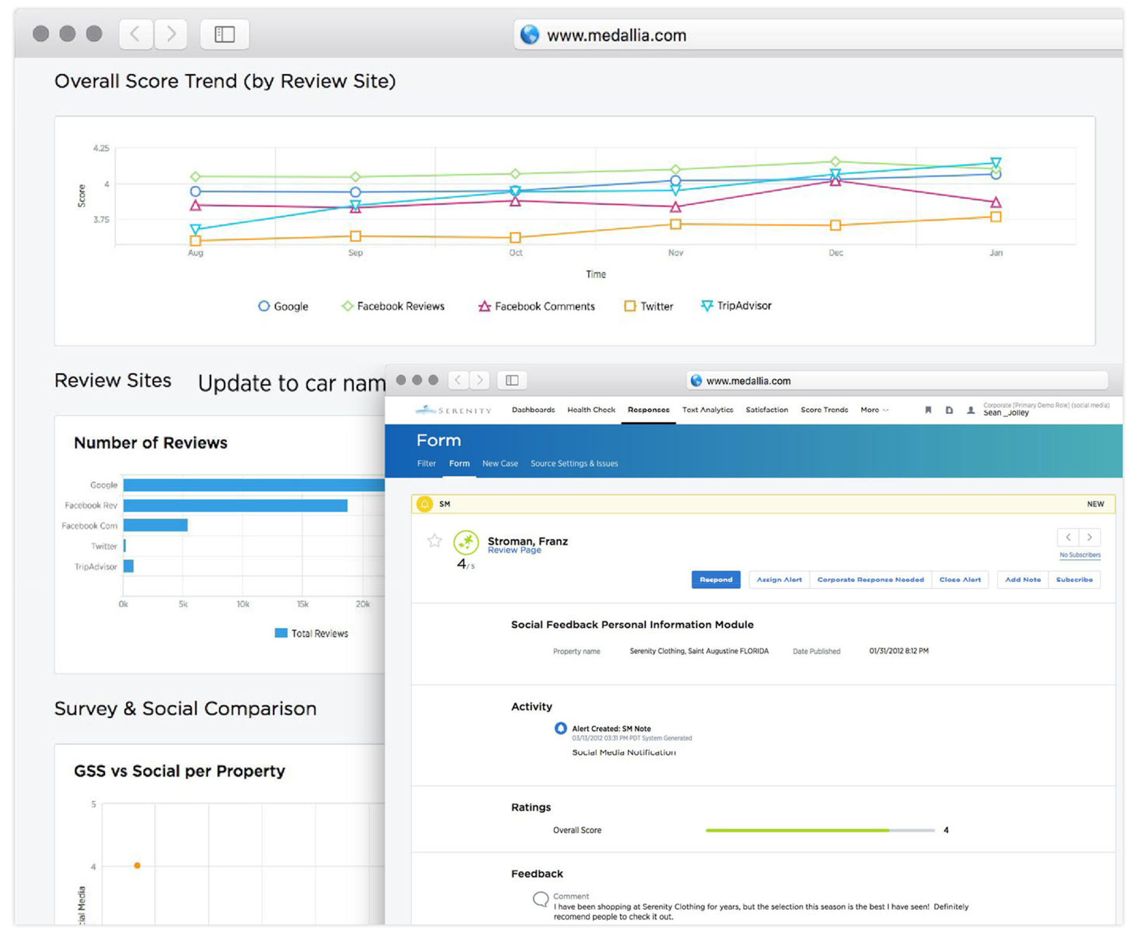
Task: Open the Responses menu
Action: 648,410
